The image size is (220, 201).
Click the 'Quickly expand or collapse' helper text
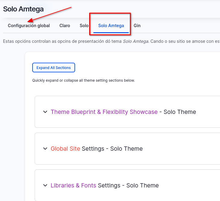tap(83, 80)
